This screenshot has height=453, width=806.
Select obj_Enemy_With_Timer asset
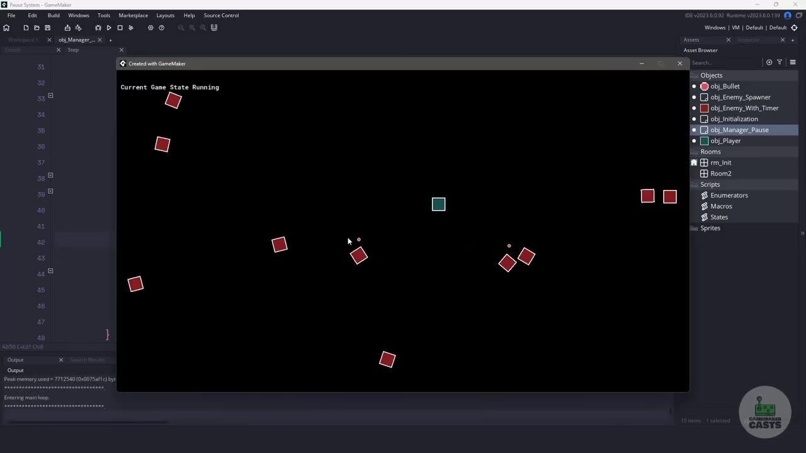coord(744,108)
